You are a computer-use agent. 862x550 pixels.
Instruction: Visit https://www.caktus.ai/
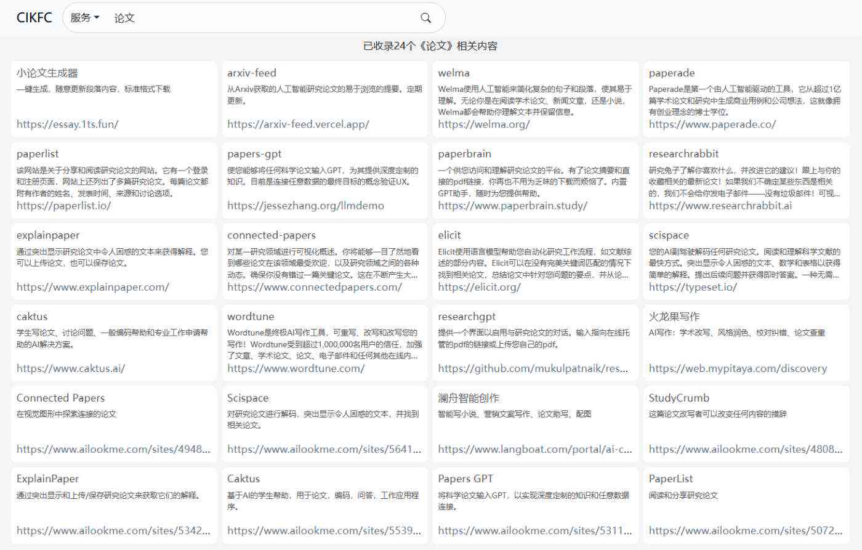[71, 368]
